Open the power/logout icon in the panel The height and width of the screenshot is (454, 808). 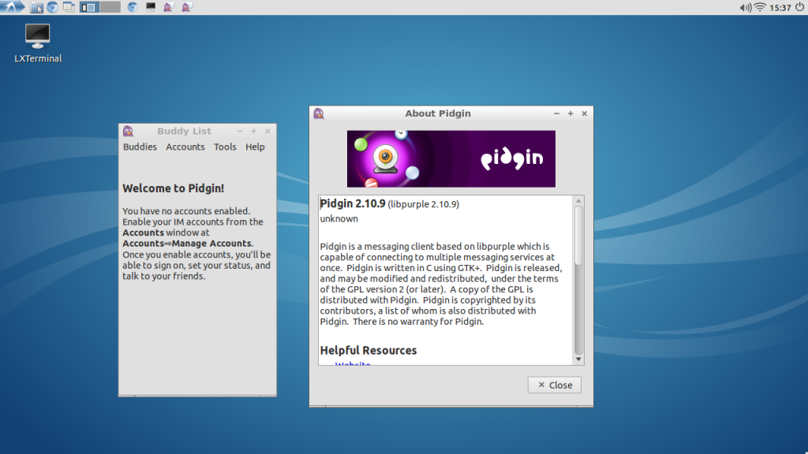pyautogui.click(x=800, y=7)
